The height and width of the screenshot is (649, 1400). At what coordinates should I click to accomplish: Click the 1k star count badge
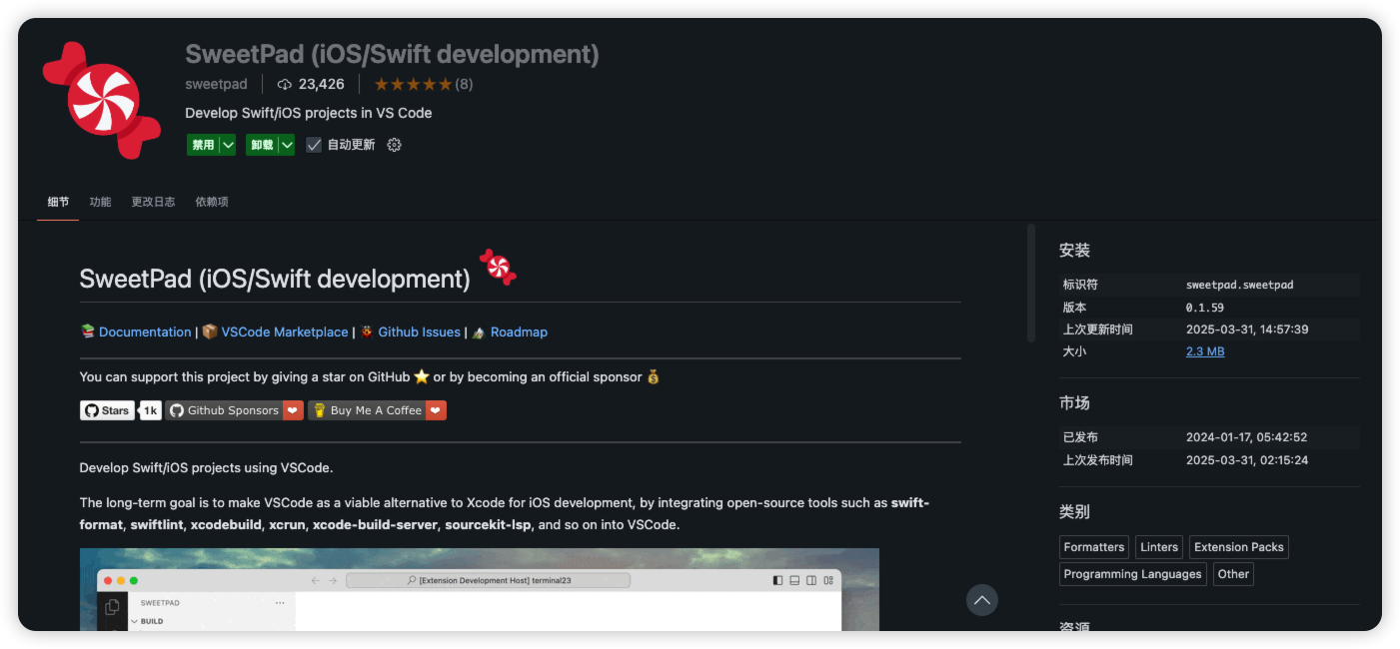point(151,410)
